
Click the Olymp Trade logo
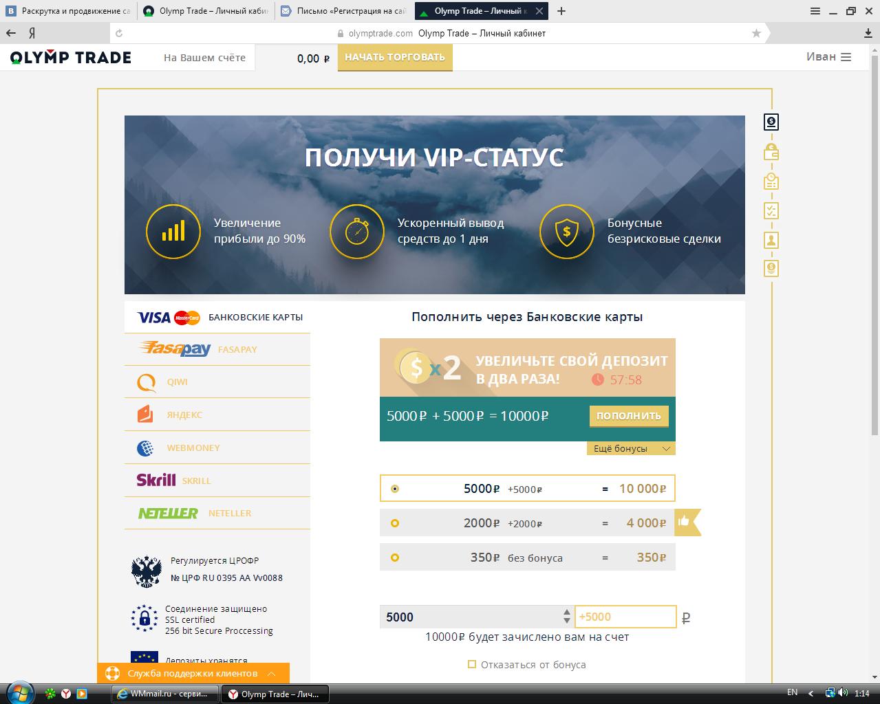tap(71, 58)
